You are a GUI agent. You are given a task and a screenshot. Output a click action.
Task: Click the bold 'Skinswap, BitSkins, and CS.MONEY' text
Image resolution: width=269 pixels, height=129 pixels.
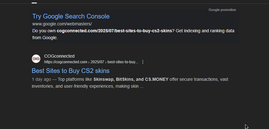[x=131, y=80]
